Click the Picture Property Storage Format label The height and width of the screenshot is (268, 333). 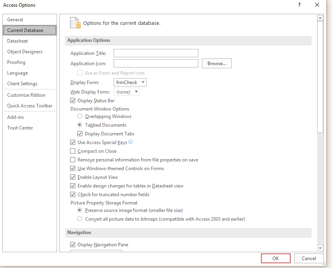(x=104, y=203)
